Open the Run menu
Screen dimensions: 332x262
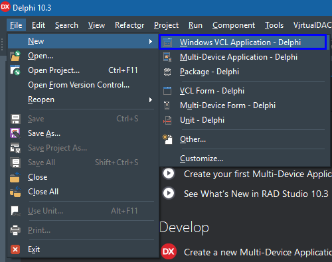point(195,25)
